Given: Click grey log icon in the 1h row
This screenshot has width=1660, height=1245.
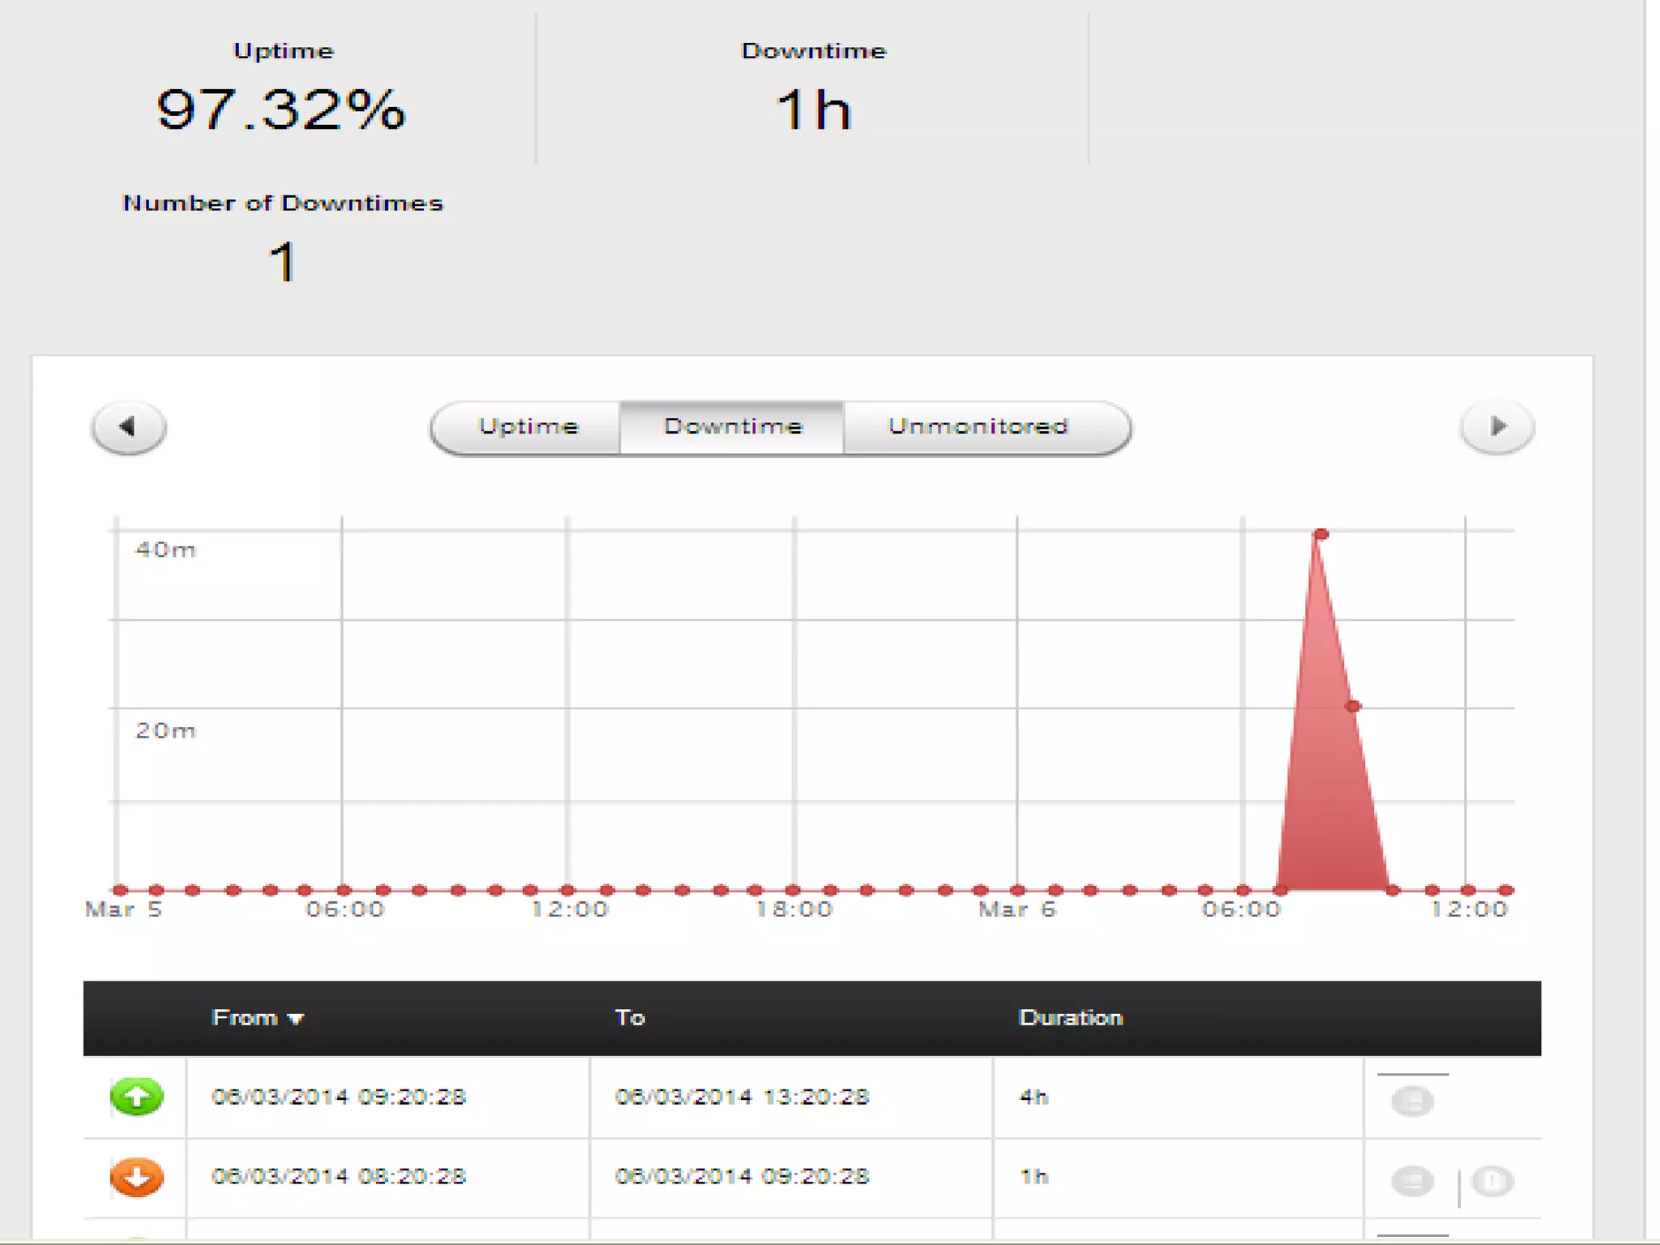Looking at the screenshot, I should pyautogui.click(x=1412, y=1181).
